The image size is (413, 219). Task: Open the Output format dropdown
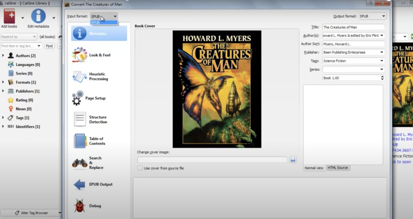pyautogui.click(x=373, y=16)
